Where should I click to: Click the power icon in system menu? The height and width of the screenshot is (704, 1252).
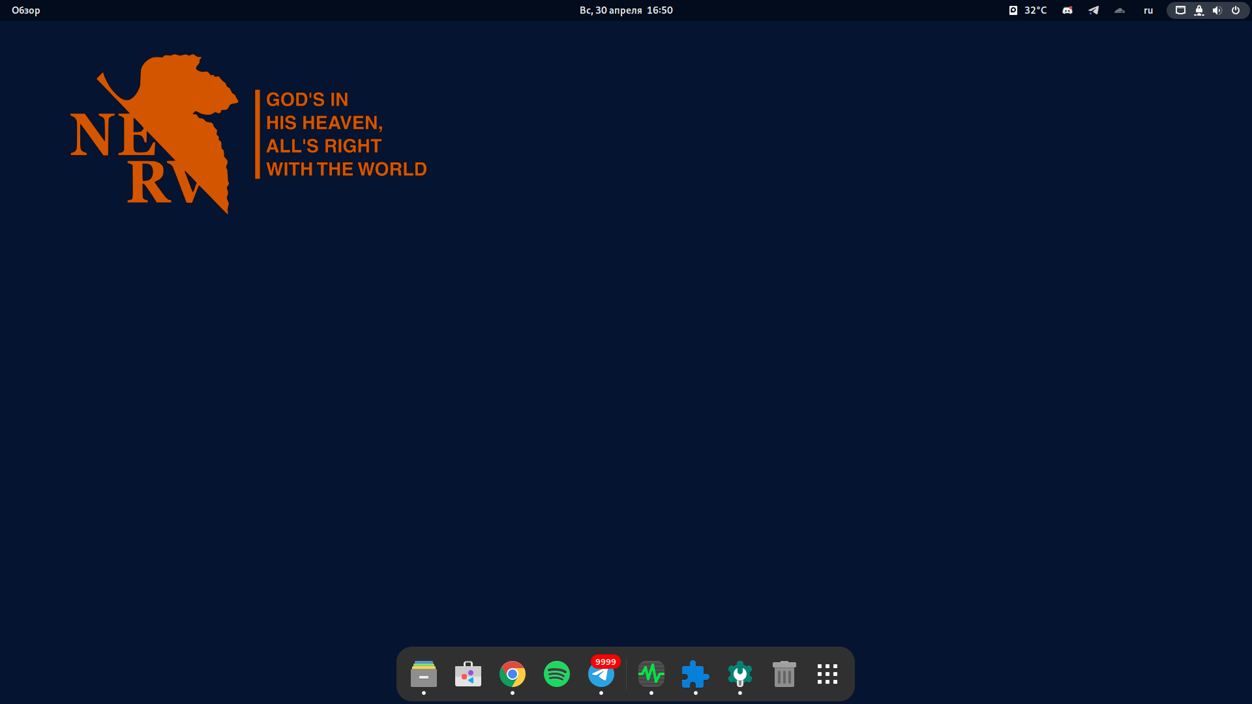pos(1236,10)
